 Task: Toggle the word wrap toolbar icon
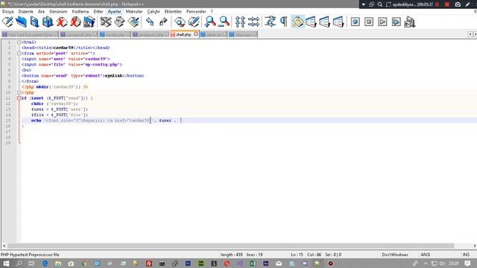270,22
